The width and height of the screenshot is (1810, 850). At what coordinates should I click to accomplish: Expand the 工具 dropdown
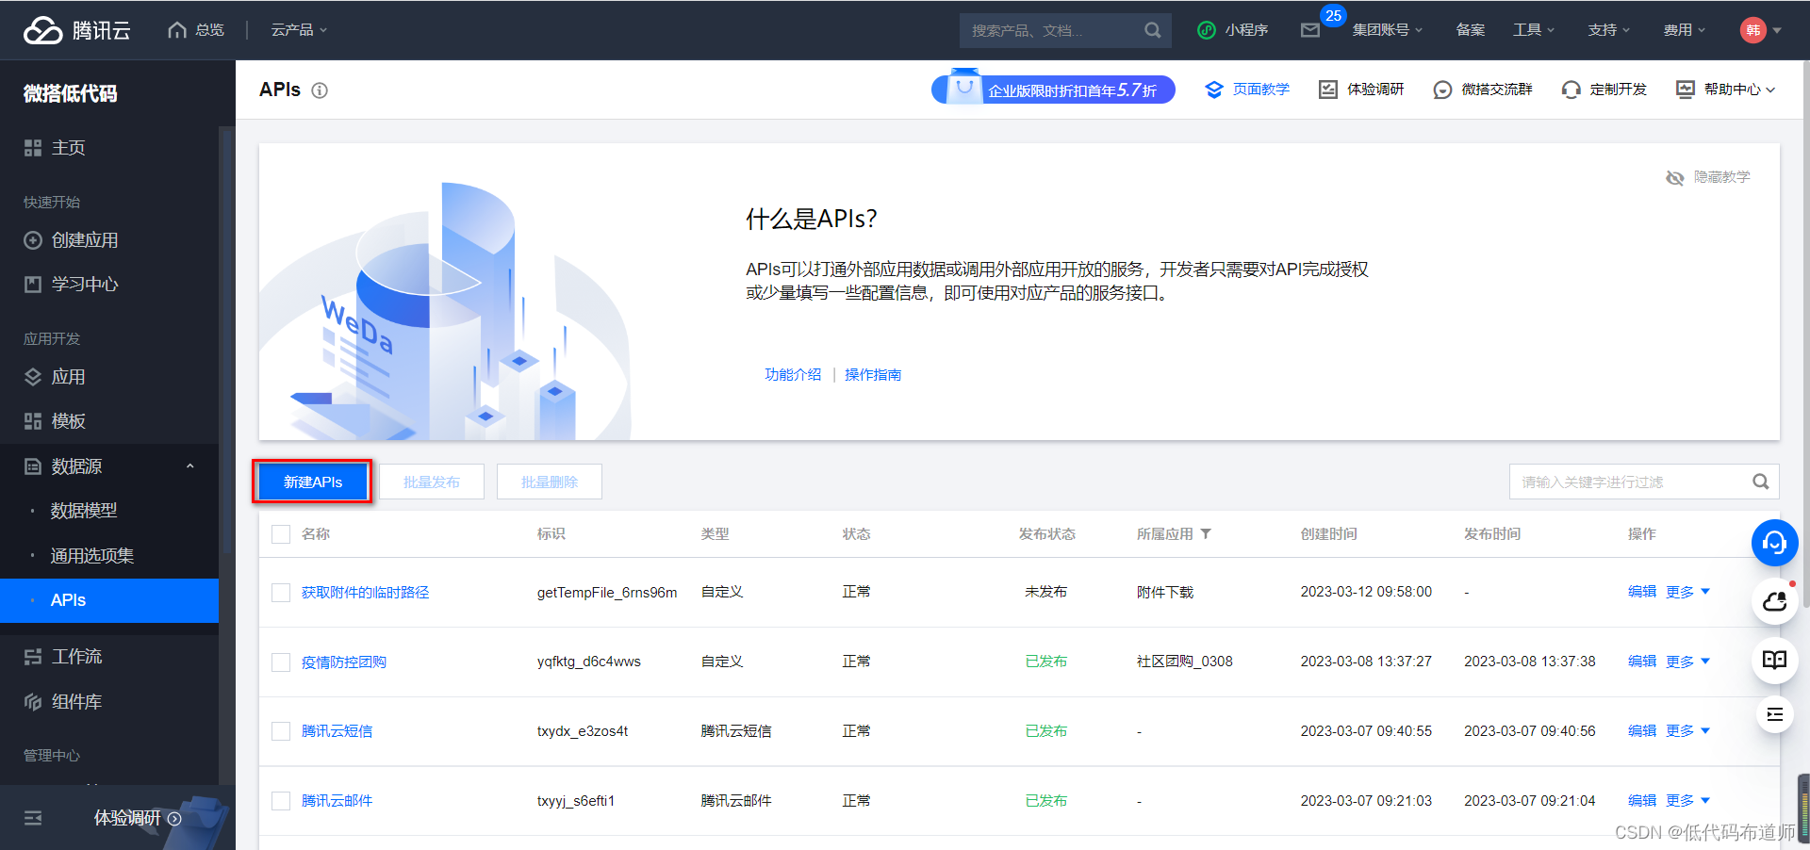(1534, 30)
